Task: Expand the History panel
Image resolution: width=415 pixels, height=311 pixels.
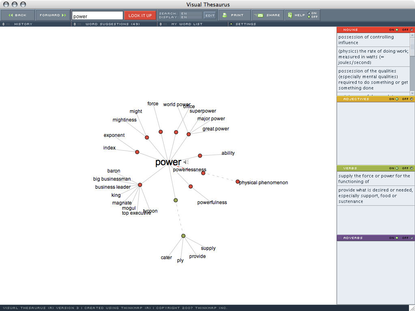Action: click(x=3, y=24)
